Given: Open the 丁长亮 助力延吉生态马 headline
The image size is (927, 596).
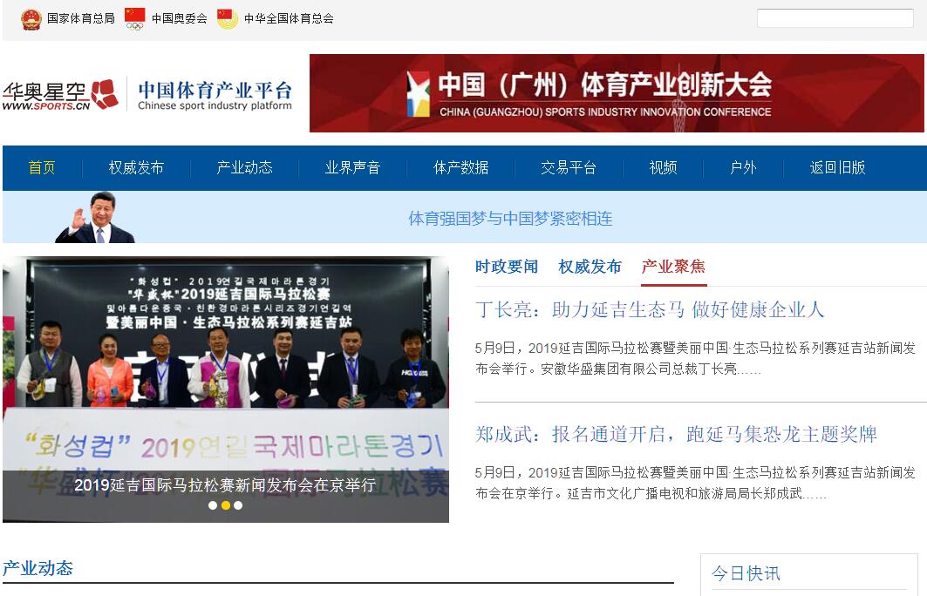Looking at the screenshot, I should [x=650, y=310].
